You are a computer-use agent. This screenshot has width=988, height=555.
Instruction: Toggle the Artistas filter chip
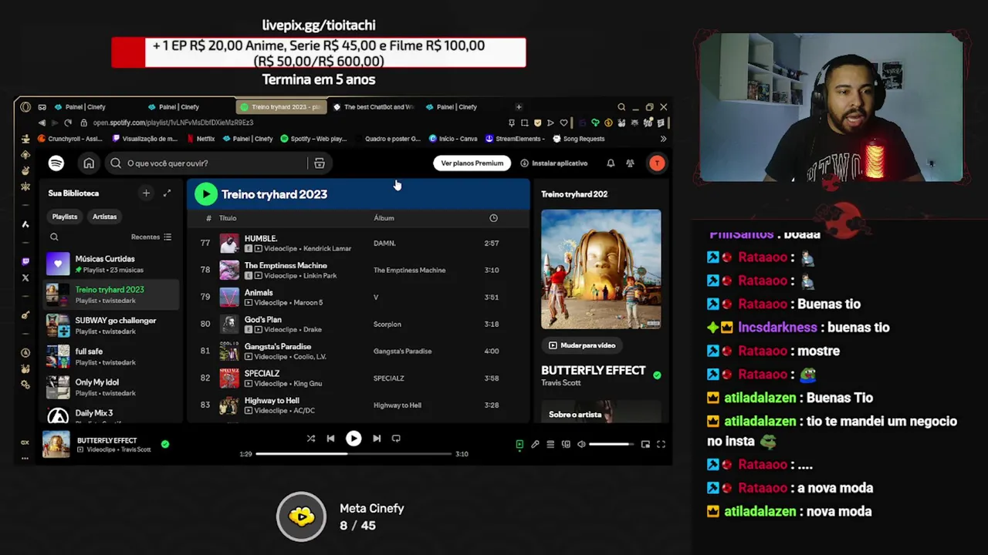click(x=105, y=217)
